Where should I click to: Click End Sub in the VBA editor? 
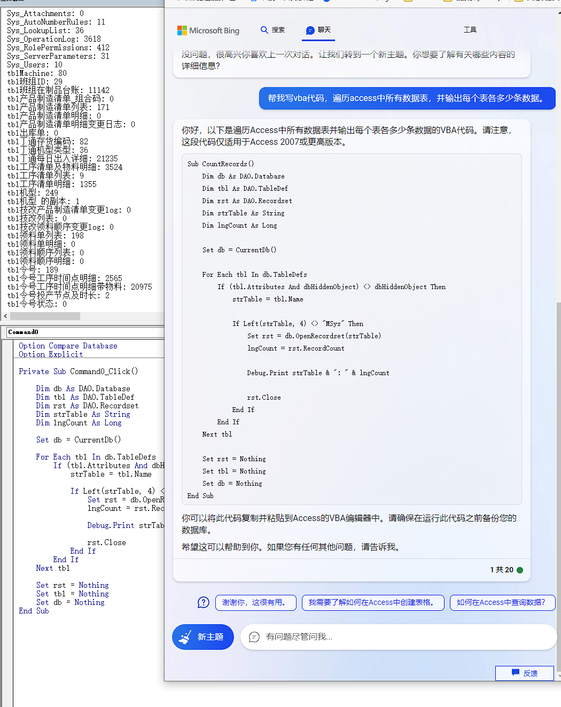34,611
